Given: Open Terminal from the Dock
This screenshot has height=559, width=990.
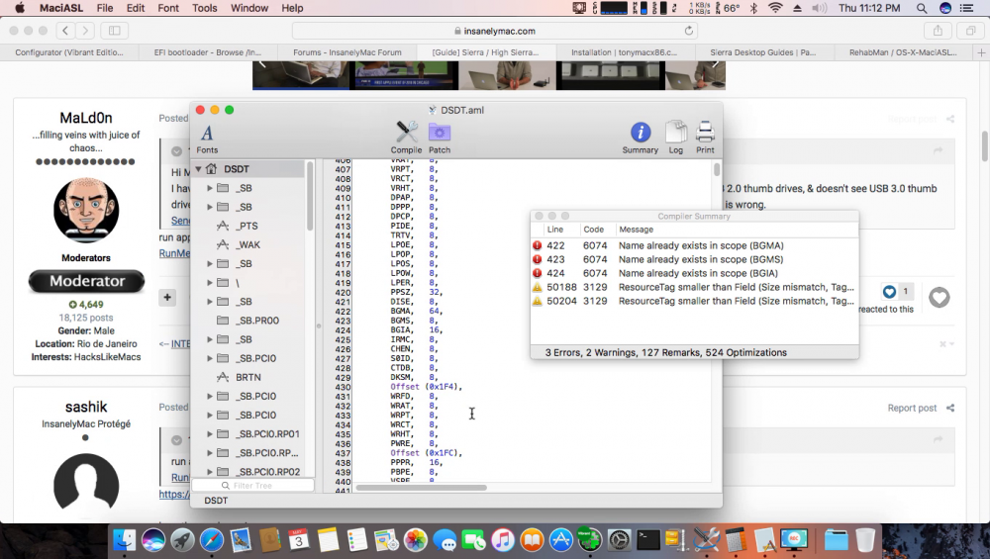Looking at the screenshot, I should point(647,540).
